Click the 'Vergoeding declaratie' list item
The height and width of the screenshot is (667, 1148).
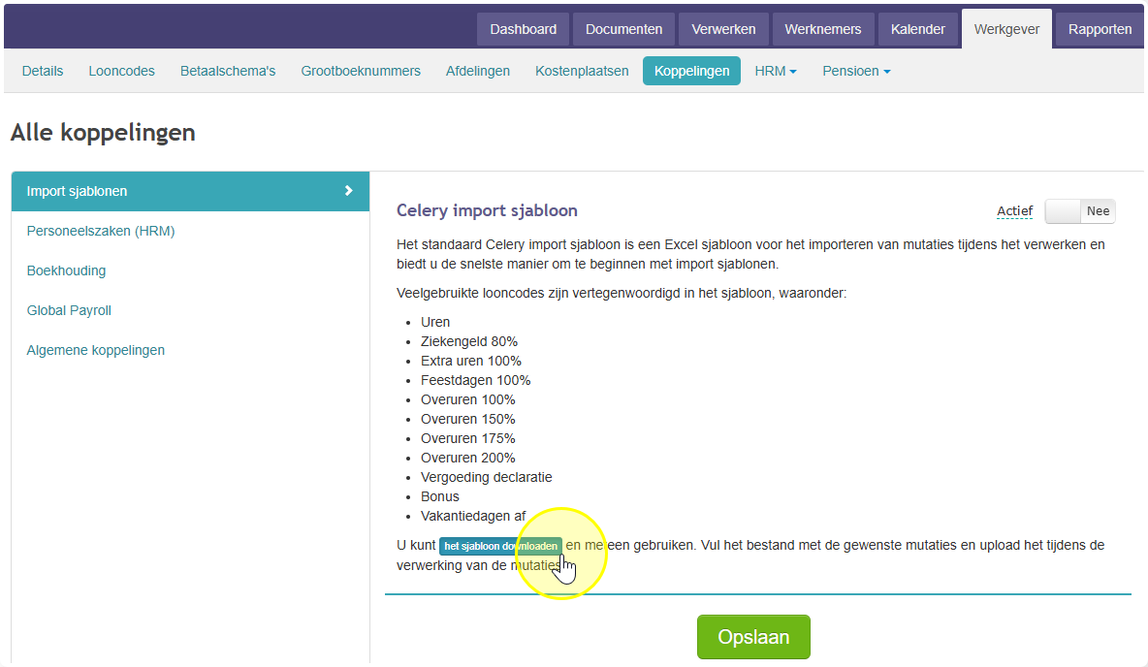pos(486,477)
